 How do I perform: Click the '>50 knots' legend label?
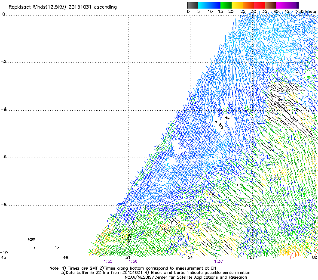click(306, 12)
